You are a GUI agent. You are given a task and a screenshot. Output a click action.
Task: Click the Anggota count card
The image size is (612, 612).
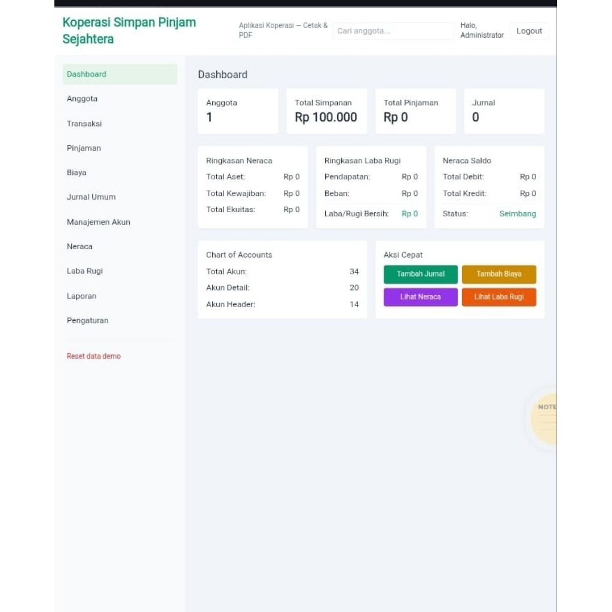click(x=238, y=111)
